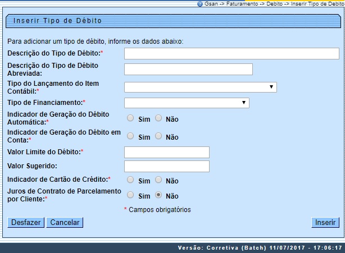
Task: Focus the Descrição do Tipo de Débito Abreviada field
Action: 188,69
